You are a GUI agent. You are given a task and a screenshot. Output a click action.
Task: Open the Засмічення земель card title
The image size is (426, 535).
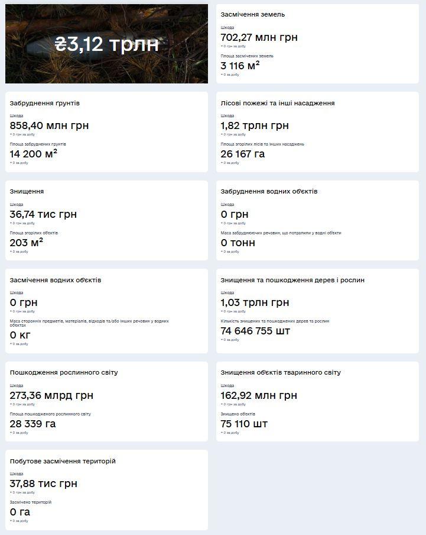click(252, 15)
